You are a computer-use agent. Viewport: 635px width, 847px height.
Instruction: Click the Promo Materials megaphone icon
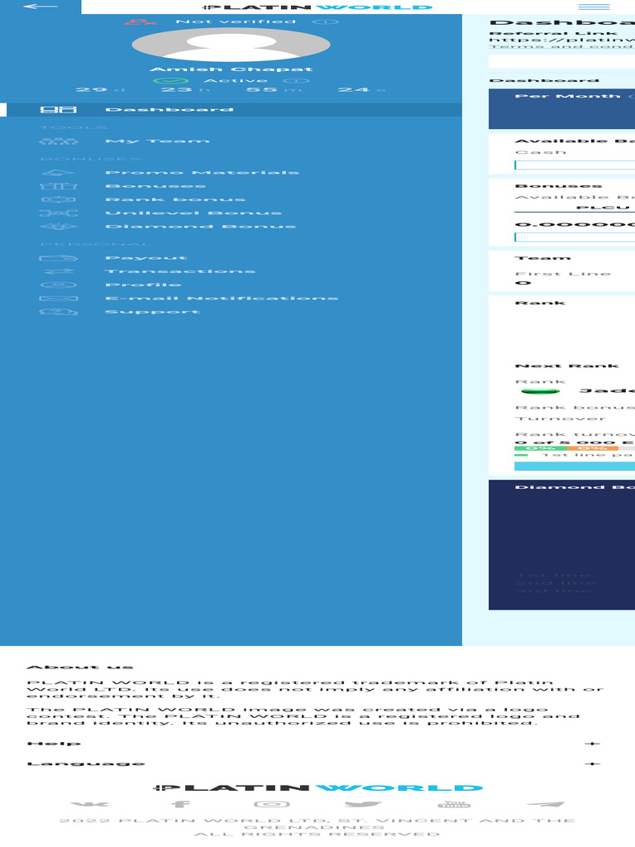(x=59, y=173)
